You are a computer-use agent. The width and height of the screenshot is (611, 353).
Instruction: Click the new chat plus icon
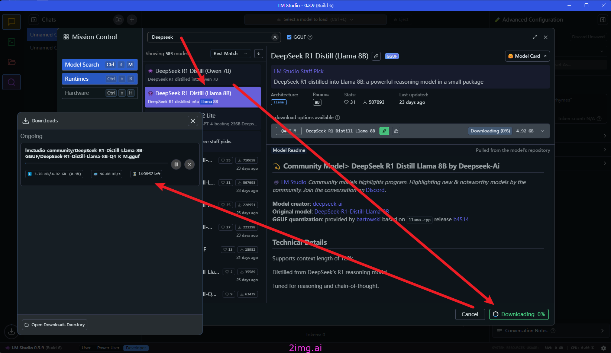click(x=132, y=20)
